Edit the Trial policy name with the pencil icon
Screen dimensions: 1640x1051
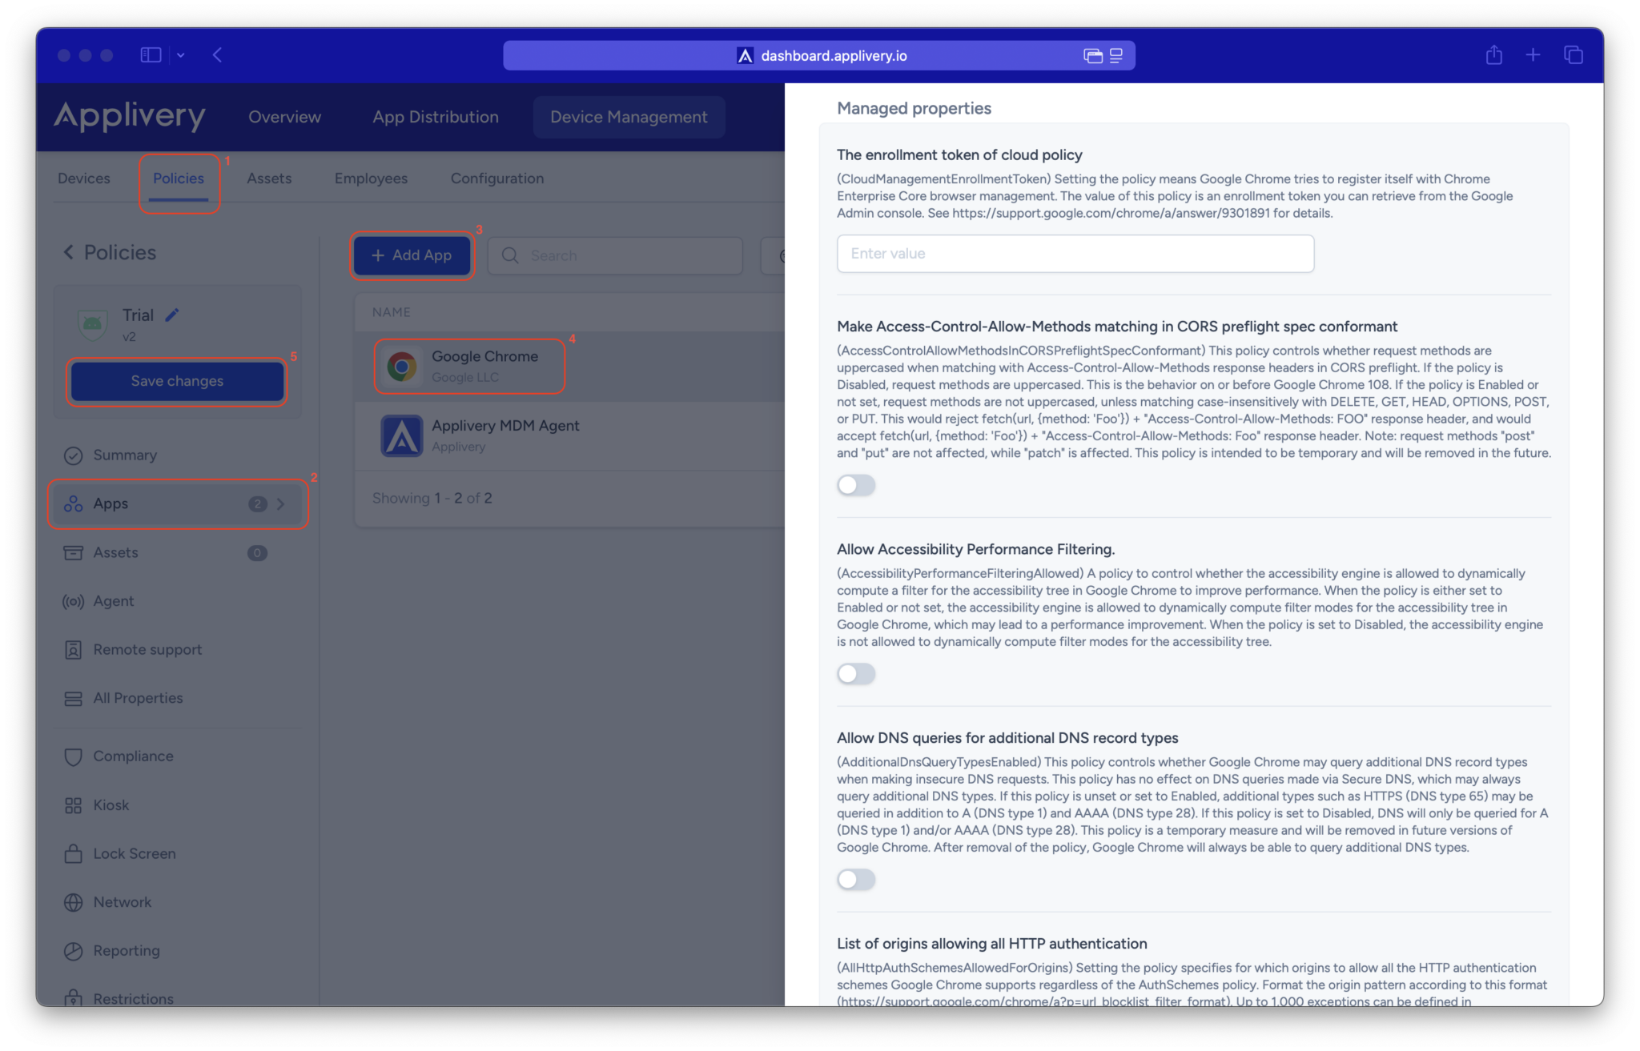click(x=172, y=314)
